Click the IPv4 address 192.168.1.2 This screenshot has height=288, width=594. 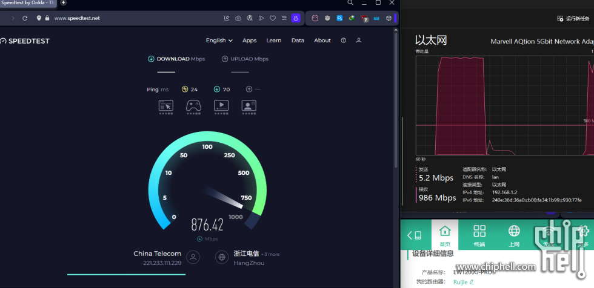click(x=504, y=192)
